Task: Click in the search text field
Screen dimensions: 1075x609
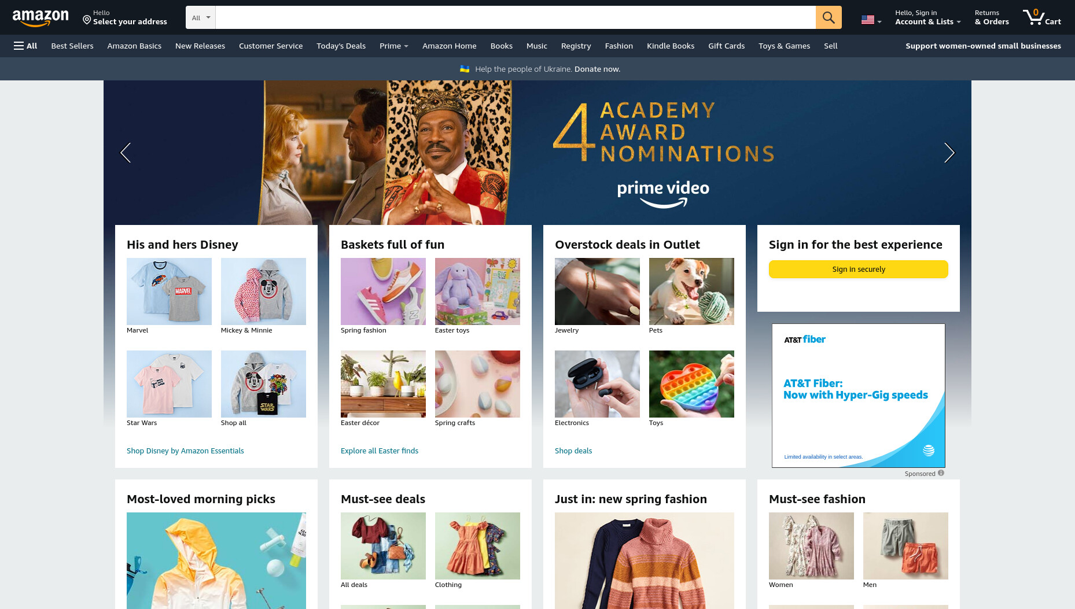Action: tap(516, 17)
